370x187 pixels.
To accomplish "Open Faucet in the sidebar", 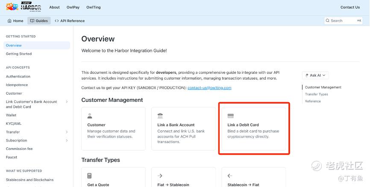I will pos(12,157).
